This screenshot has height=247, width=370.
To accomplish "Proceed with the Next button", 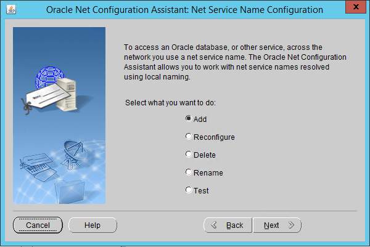I will [277, 225].
